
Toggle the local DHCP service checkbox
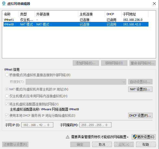click(7, 115)
